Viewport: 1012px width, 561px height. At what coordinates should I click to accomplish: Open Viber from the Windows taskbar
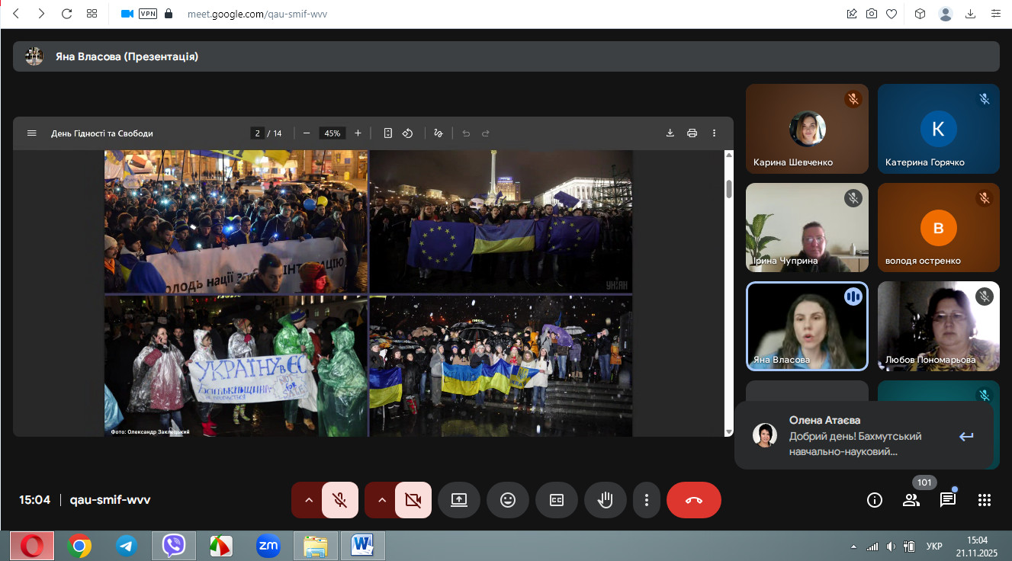pos(174,546)
